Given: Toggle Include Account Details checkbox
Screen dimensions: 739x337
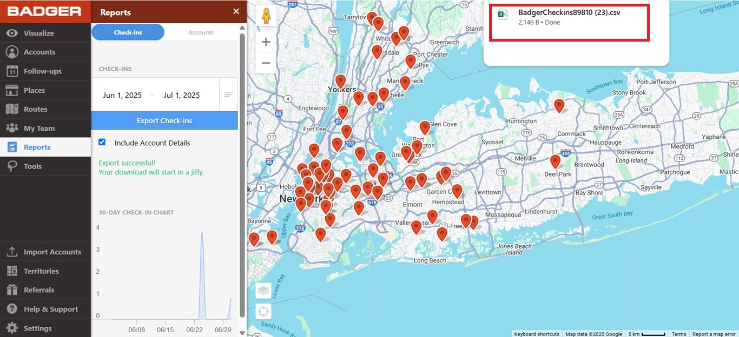Looking at the screenshot, I should 102,142.
